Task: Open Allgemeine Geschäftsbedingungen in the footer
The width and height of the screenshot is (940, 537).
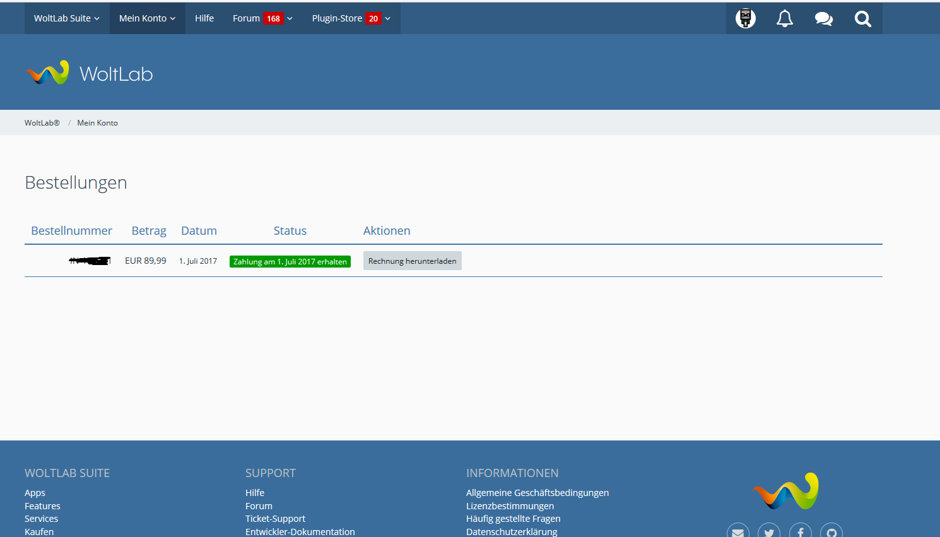Action: click(x=537, y=493)
